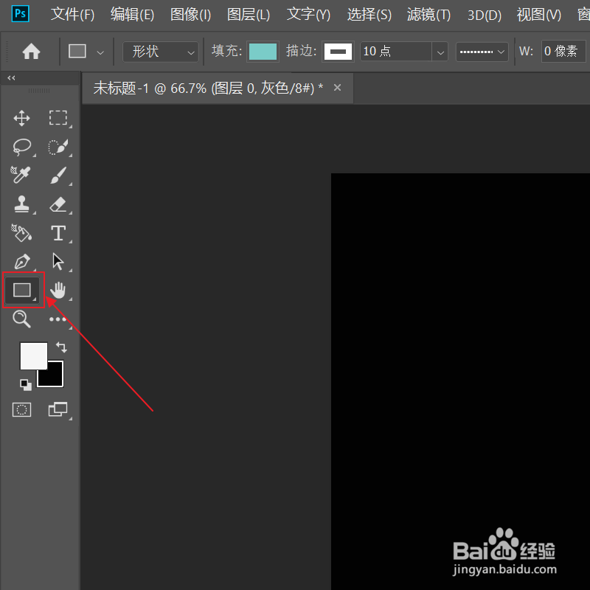Viewport: 590px width, 590px height.
Task: Select the Move tool
Action: (x=22, y=118)
